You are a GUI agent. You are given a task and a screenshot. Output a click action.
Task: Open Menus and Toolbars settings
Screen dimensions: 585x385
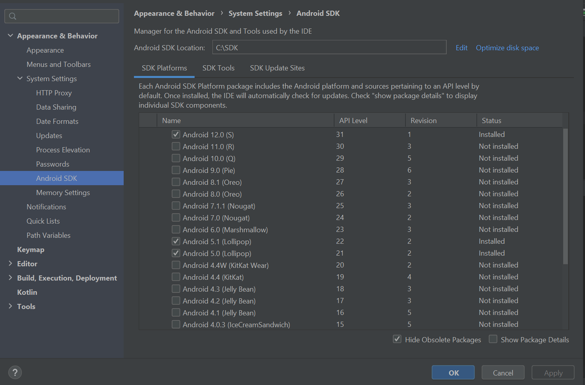59,64
